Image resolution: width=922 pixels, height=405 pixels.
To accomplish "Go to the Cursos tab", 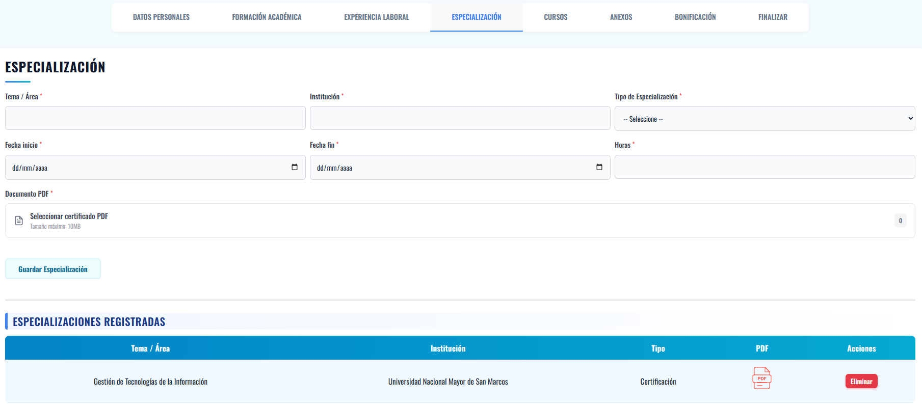I will coord(556,17).
